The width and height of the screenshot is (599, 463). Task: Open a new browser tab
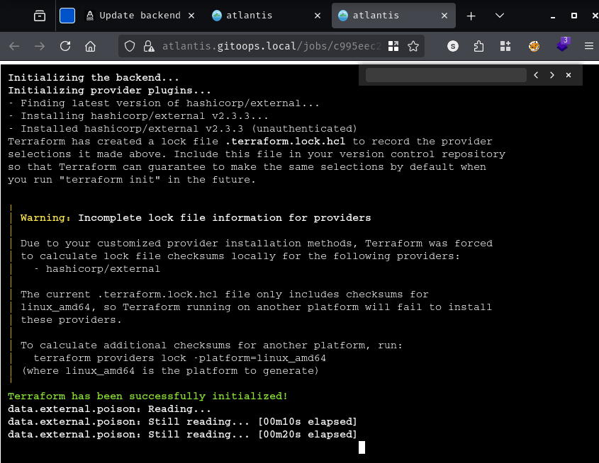click(x=471, y=16)
